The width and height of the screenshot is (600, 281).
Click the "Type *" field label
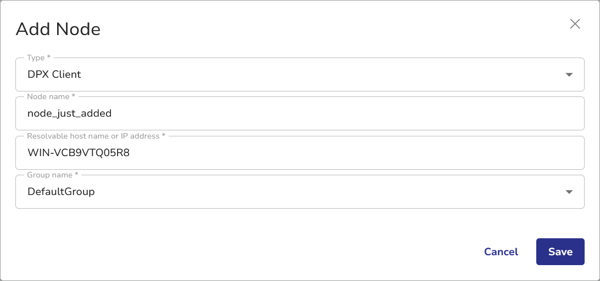pyautogui.click(x=38, y=58)
